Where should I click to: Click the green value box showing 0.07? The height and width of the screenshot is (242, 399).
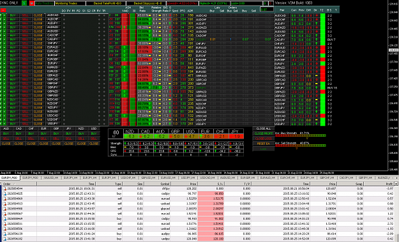click(x=267, y=10)
